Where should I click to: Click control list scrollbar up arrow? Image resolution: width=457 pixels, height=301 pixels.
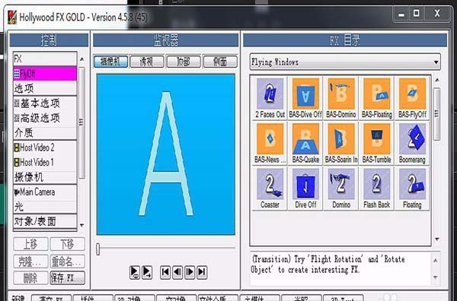coord(82,59)
